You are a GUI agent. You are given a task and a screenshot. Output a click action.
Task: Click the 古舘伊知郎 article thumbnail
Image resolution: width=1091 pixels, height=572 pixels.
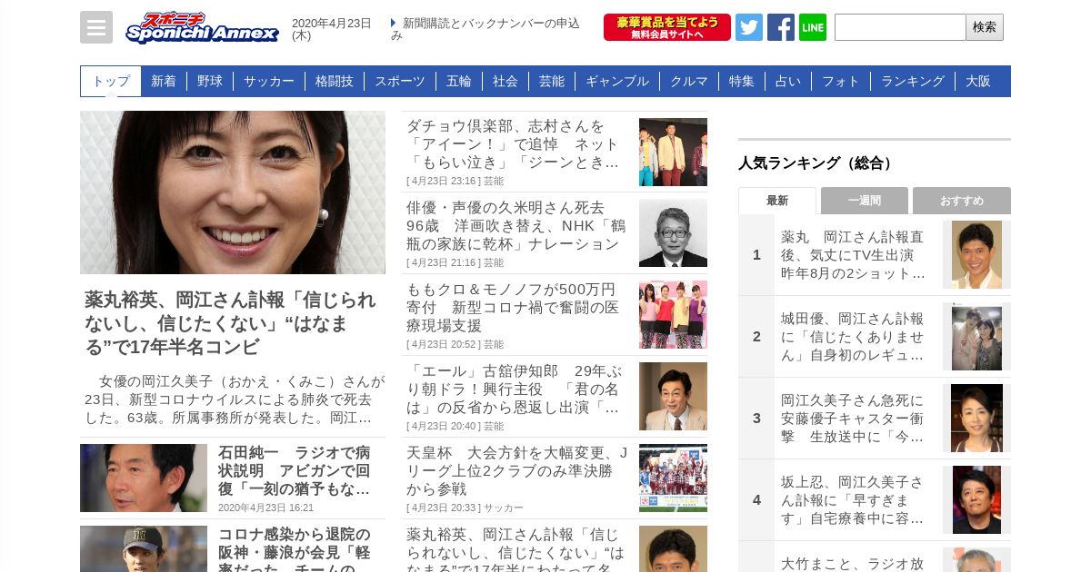(x=673, y=397)
